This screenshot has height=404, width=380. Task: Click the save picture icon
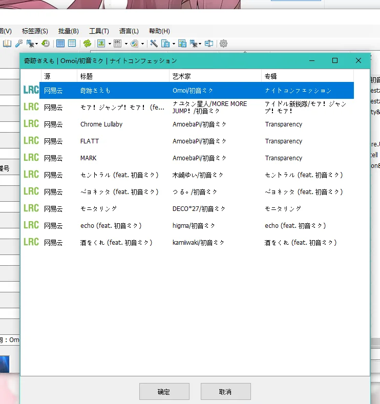point(182,44)
